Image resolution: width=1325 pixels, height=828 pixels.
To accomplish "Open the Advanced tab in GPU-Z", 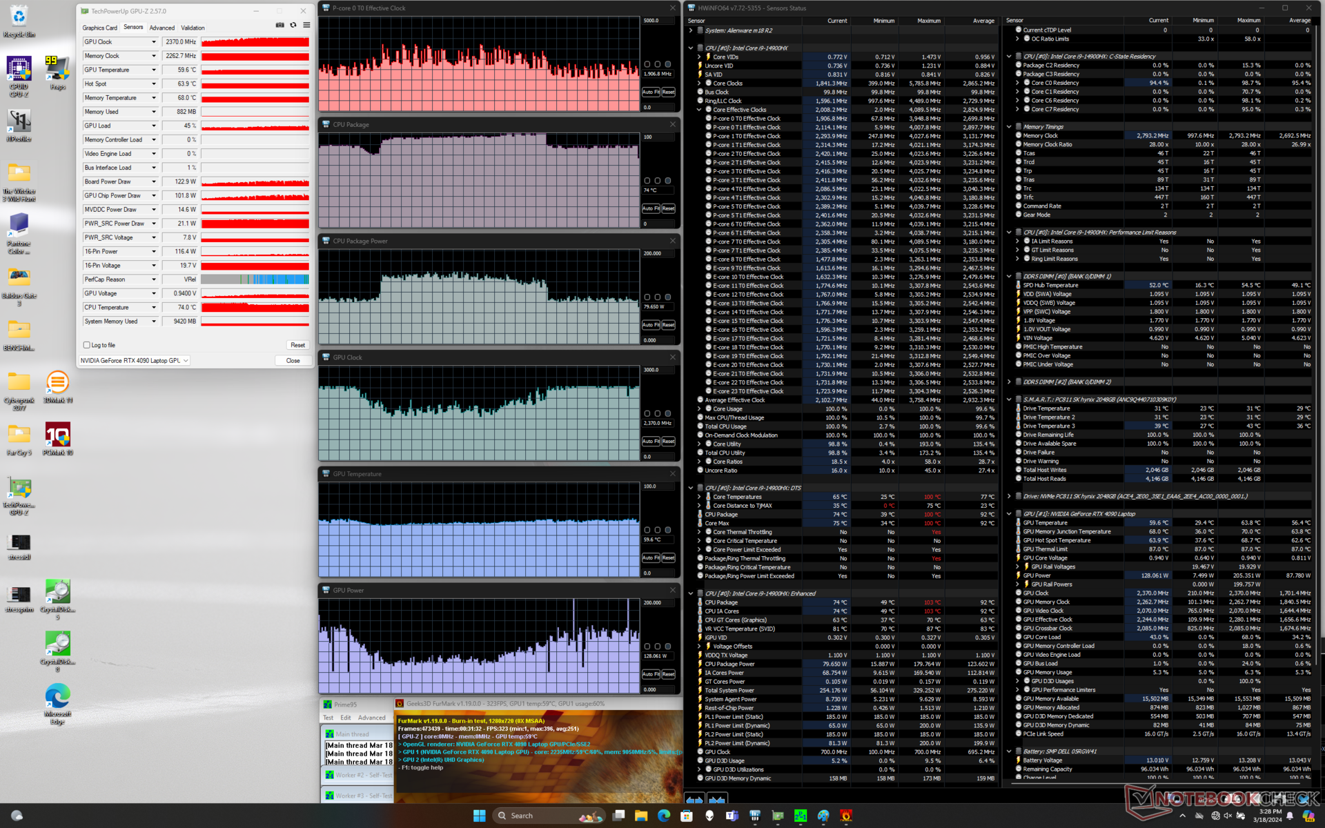I will coord(162,28).
